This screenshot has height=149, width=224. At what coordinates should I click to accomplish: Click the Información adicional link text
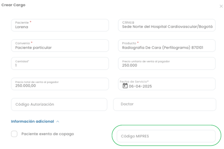coord(32,121)
